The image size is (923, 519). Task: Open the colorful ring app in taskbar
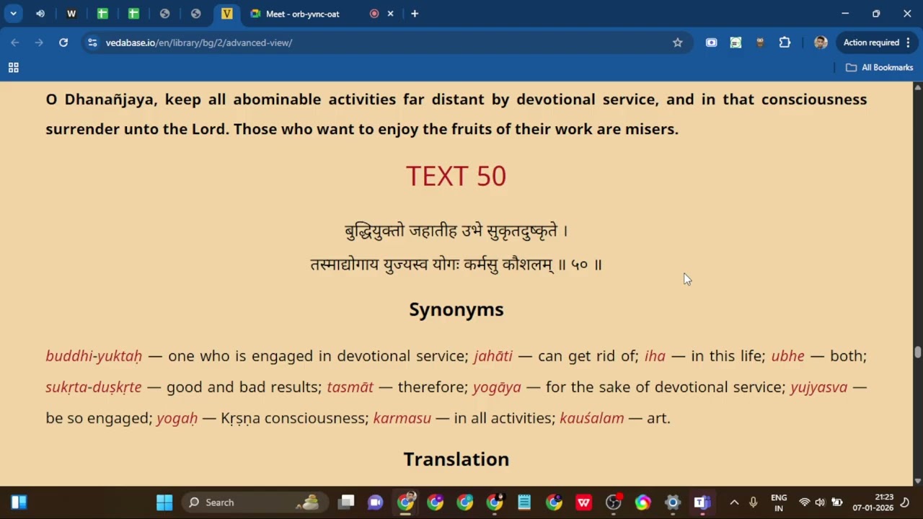click(642, 502)
